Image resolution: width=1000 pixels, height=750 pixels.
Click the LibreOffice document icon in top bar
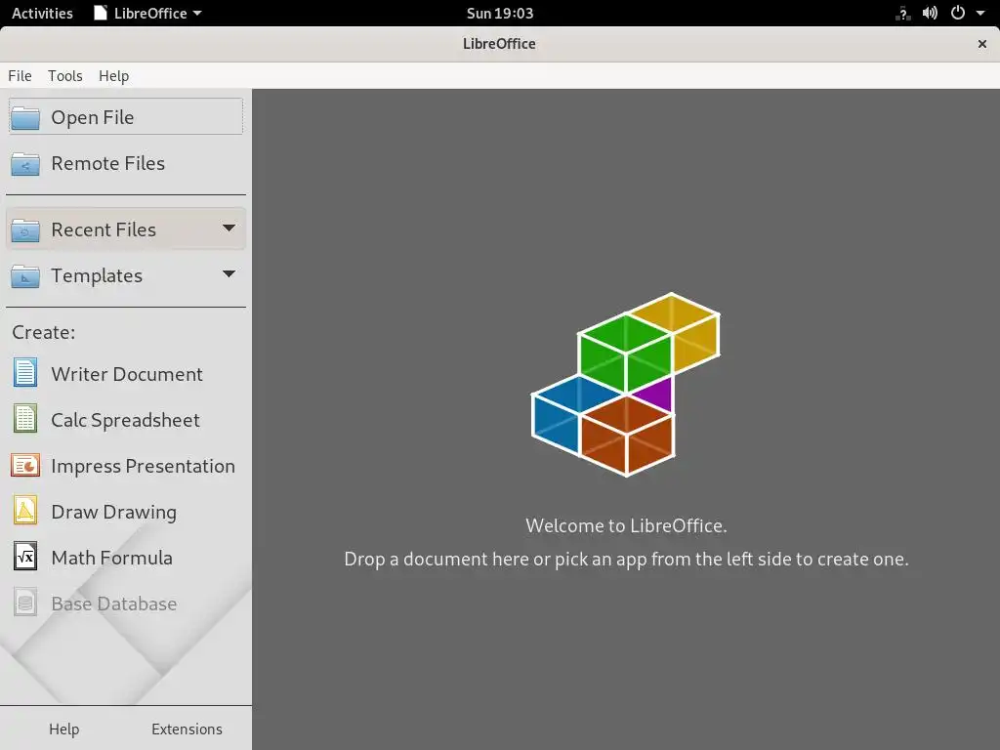click(101, 13)
